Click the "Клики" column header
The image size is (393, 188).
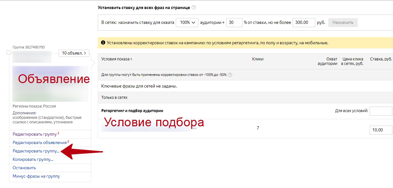258,59
